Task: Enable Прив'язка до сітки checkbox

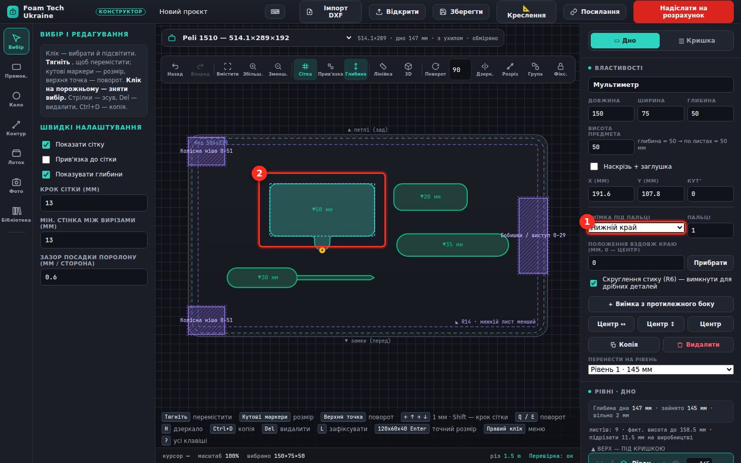Action: click(46, 159)
